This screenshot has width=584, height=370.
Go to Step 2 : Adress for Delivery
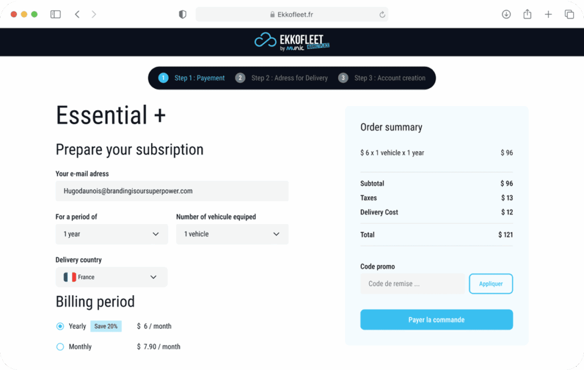[x=282, y=78]
